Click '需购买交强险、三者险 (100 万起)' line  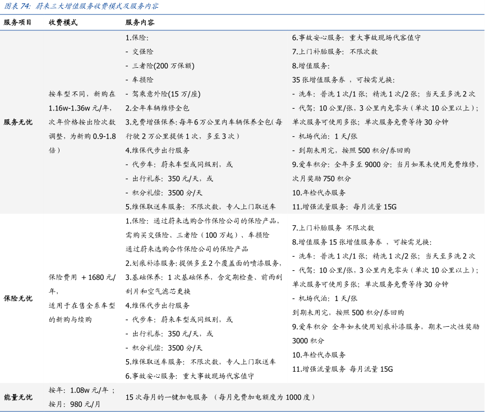pyautogui.click(x=197, y=235)
